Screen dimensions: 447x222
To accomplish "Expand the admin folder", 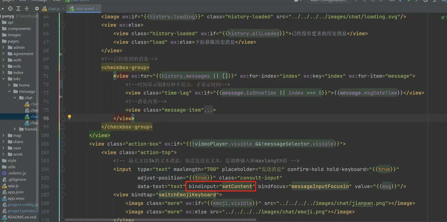I will coord(3,47).
